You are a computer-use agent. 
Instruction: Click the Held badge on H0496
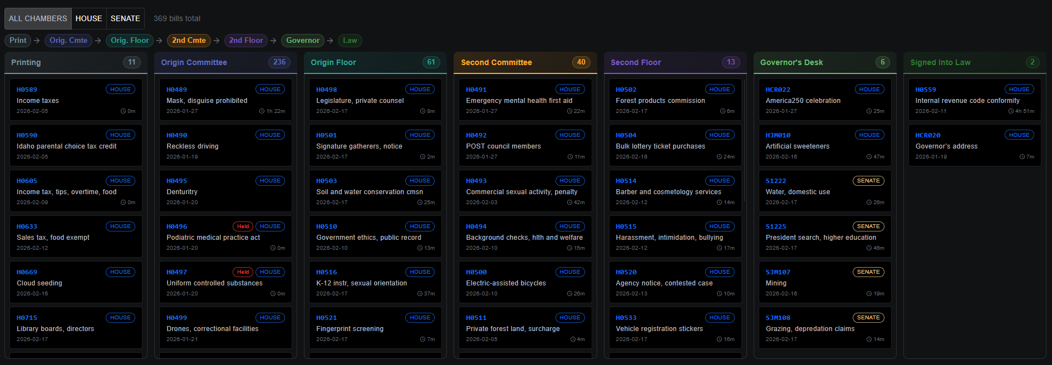243,226
